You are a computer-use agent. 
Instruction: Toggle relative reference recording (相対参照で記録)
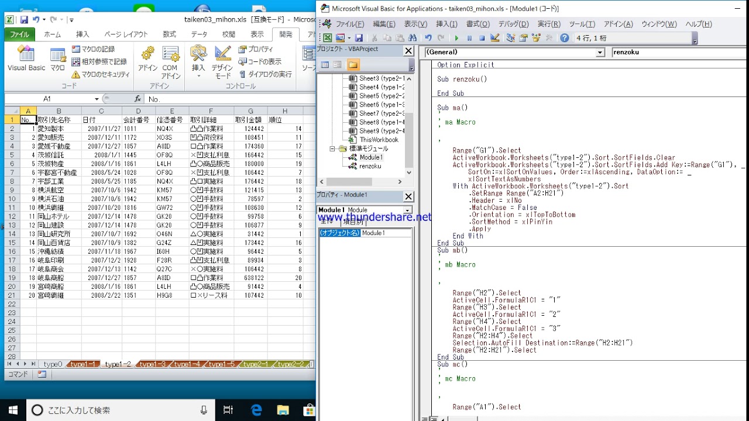click(x=99, y=61)
